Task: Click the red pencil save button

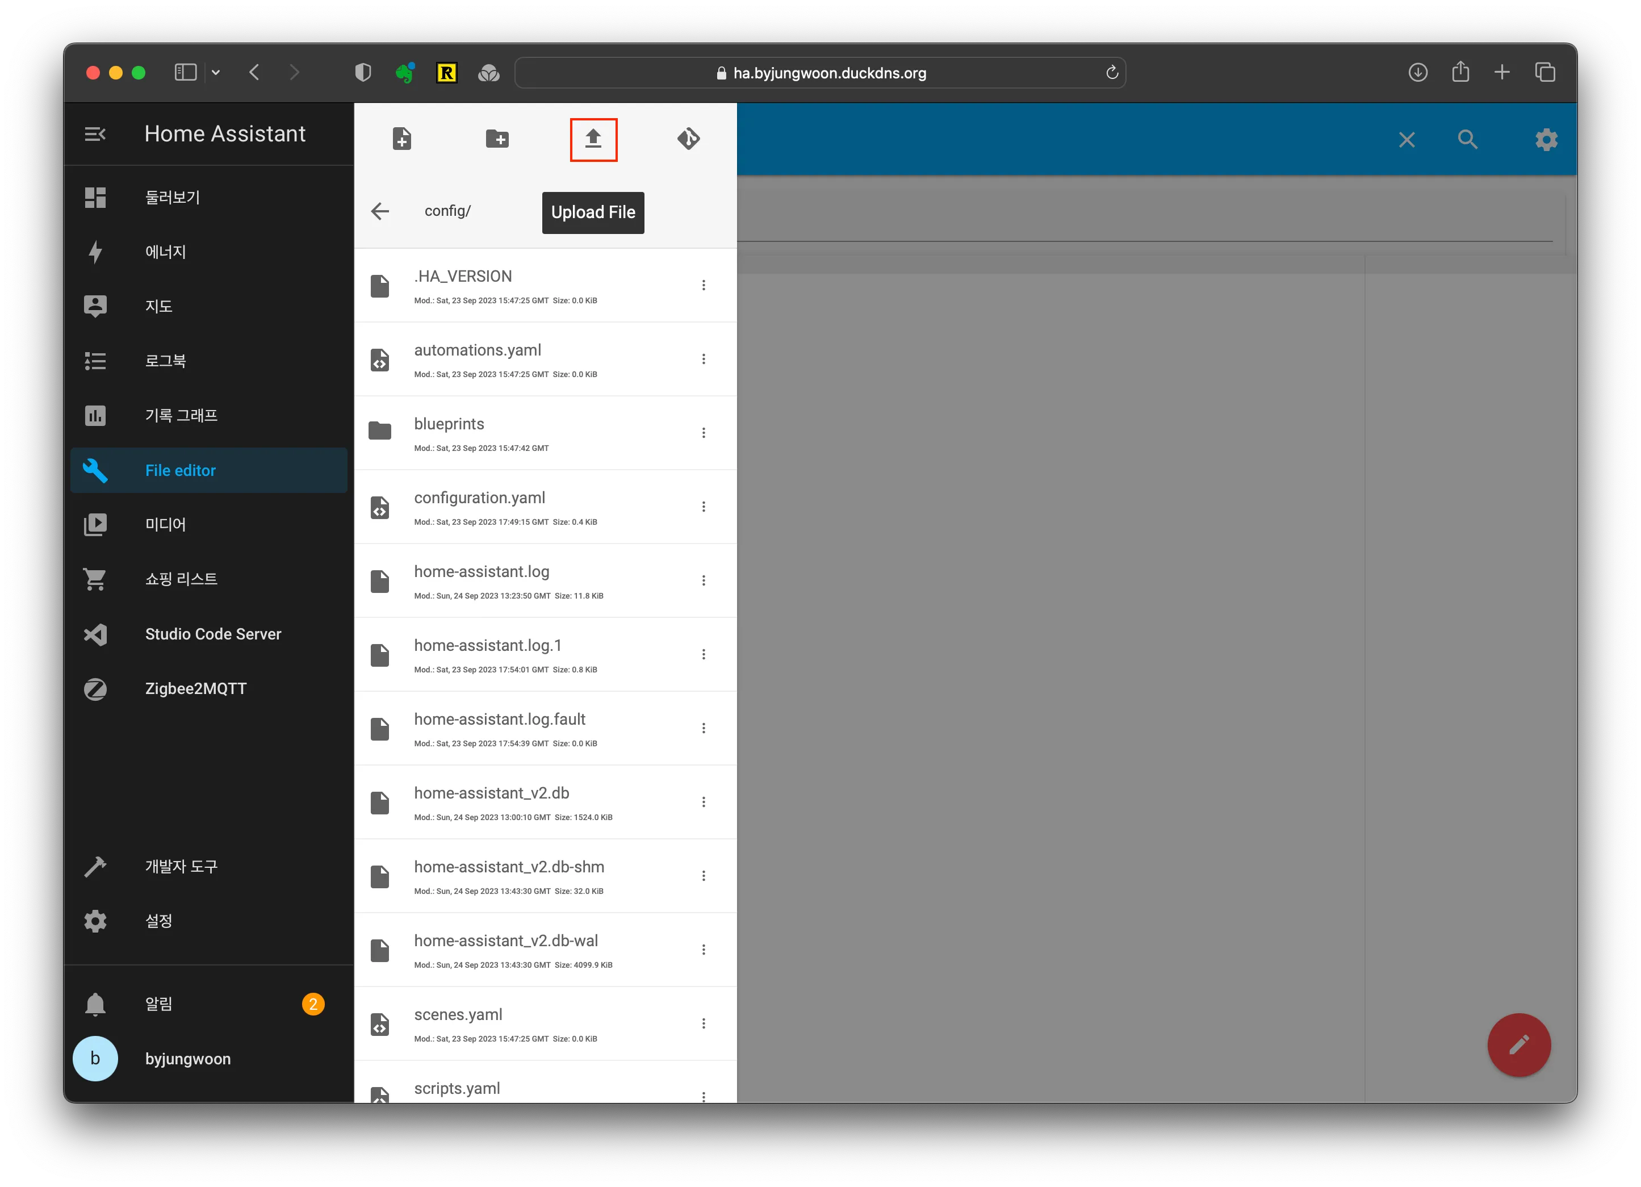Action: (1519, 1044)
